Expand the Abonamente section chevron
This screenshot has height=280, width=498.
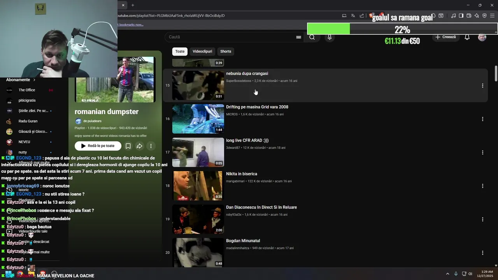point(34,80)
